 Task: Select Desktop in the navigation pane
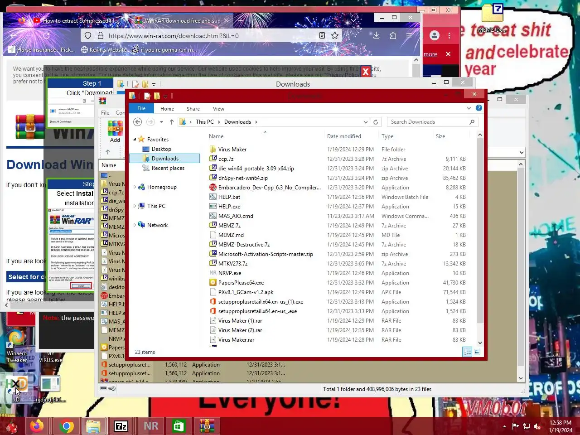tap(161, 149)
